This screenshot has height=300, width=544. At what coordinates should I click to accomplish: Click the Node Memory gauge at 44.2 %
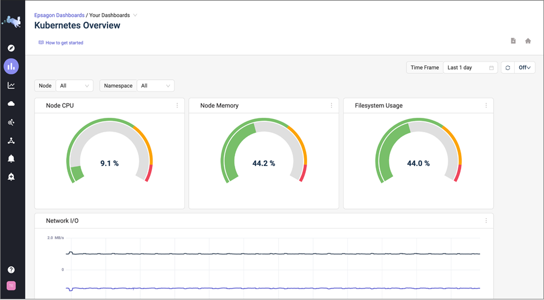click(264, 151)
